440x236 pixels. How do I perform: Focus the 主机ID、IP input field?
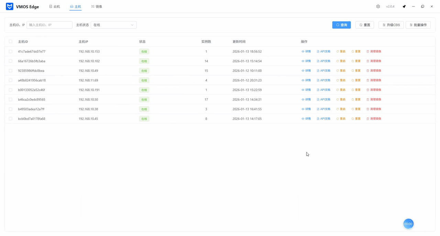49,25
